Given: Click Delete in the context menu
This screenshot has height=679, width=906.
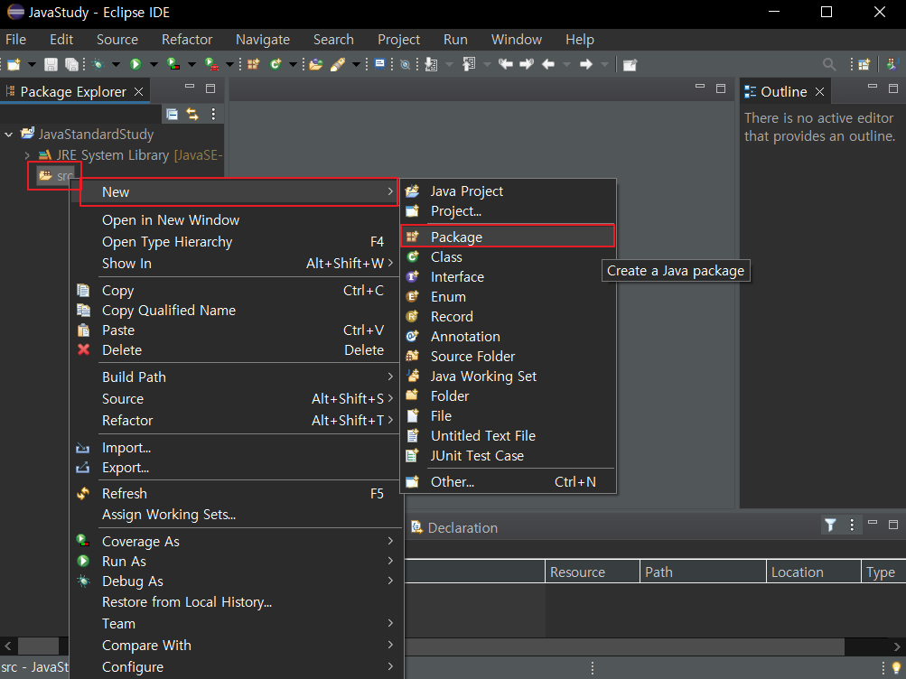Looking at the screenshot, I should point(236,350).
